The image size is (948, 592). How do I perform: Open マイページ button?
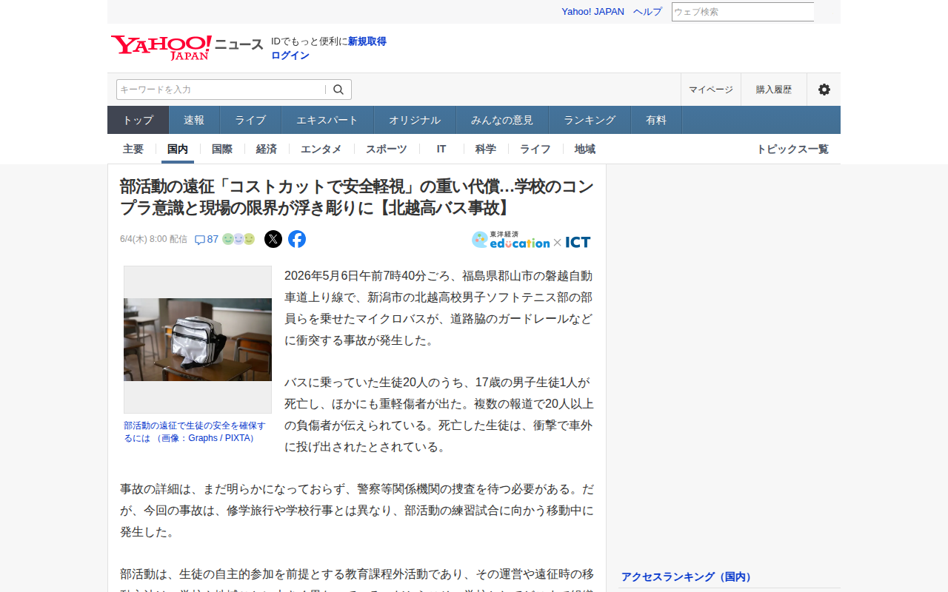(711, 90)
